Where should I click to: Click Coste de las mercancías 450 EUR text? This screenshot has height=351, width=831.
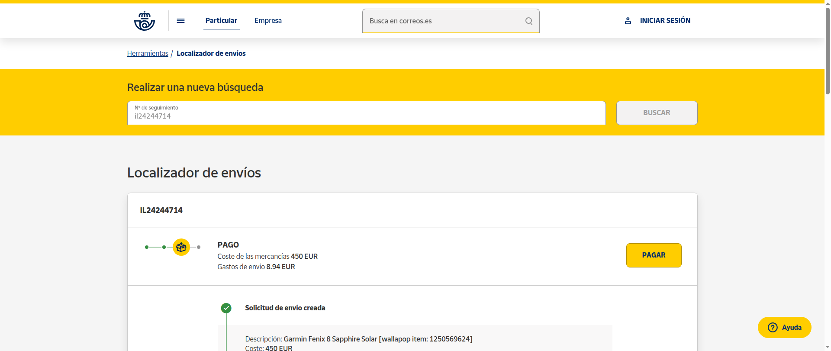click(x=267, y=257)
